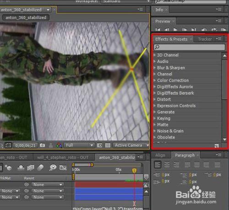Play the composition from Preview panel
Screen dimensions: 229x210
tap(175, 30)
